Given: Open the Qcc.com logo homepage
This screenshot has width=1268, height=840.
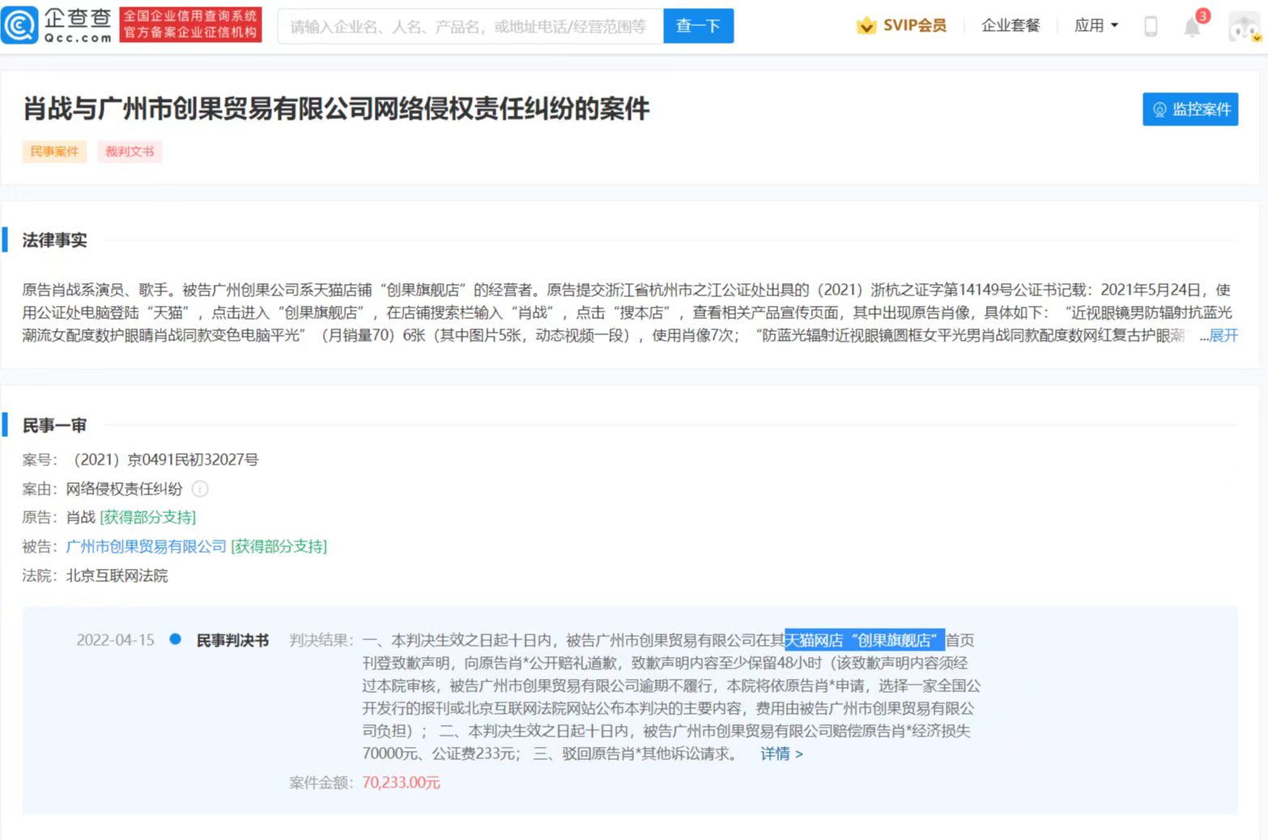Looking at the screenshot, I should point(57,25).
